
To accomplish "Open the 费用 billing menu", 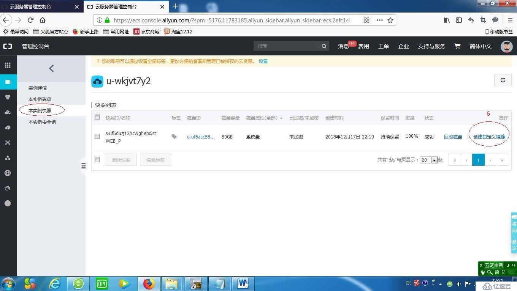I will [x=363, y=46].
